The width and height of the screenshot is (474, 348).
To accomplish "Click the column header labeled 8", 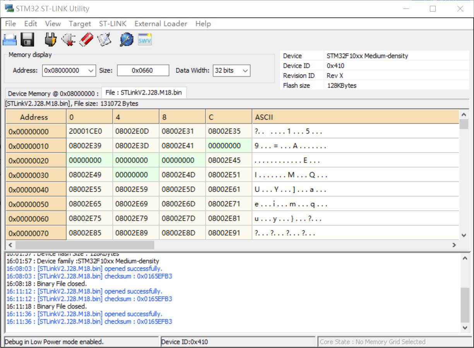I will click(x=182, y=117).
